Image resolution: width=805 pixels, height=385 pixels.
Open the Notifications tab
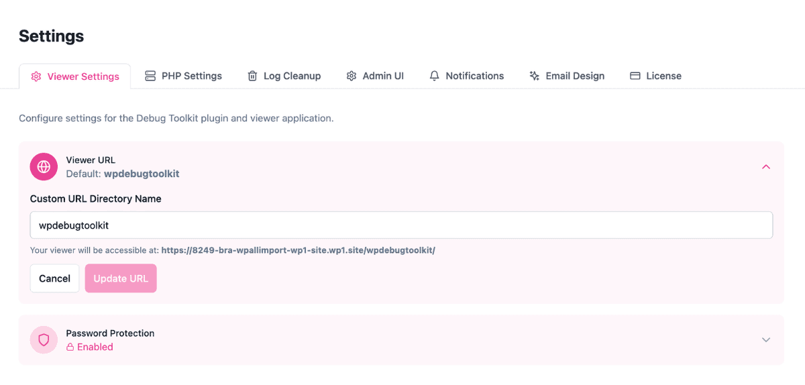[467, 76]
